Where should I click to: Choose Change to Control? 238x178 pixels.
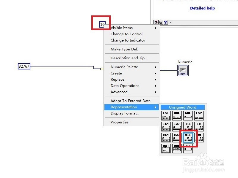tap(132, 34)
